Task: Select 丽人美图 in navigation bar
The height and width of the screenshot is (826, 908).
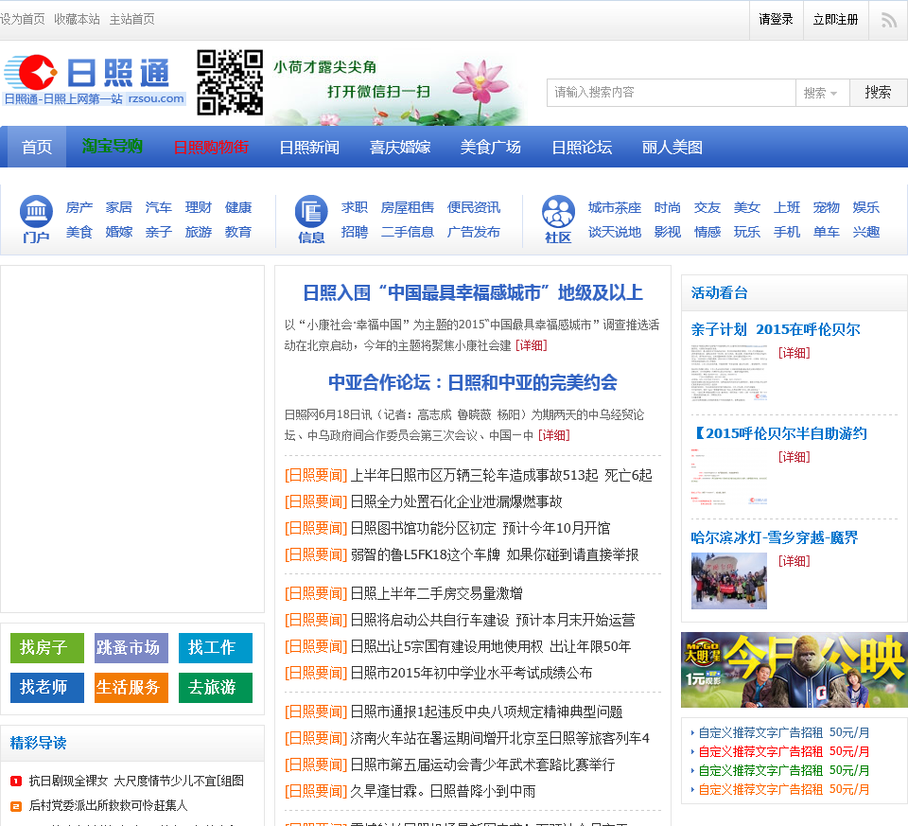Action: 672,147
